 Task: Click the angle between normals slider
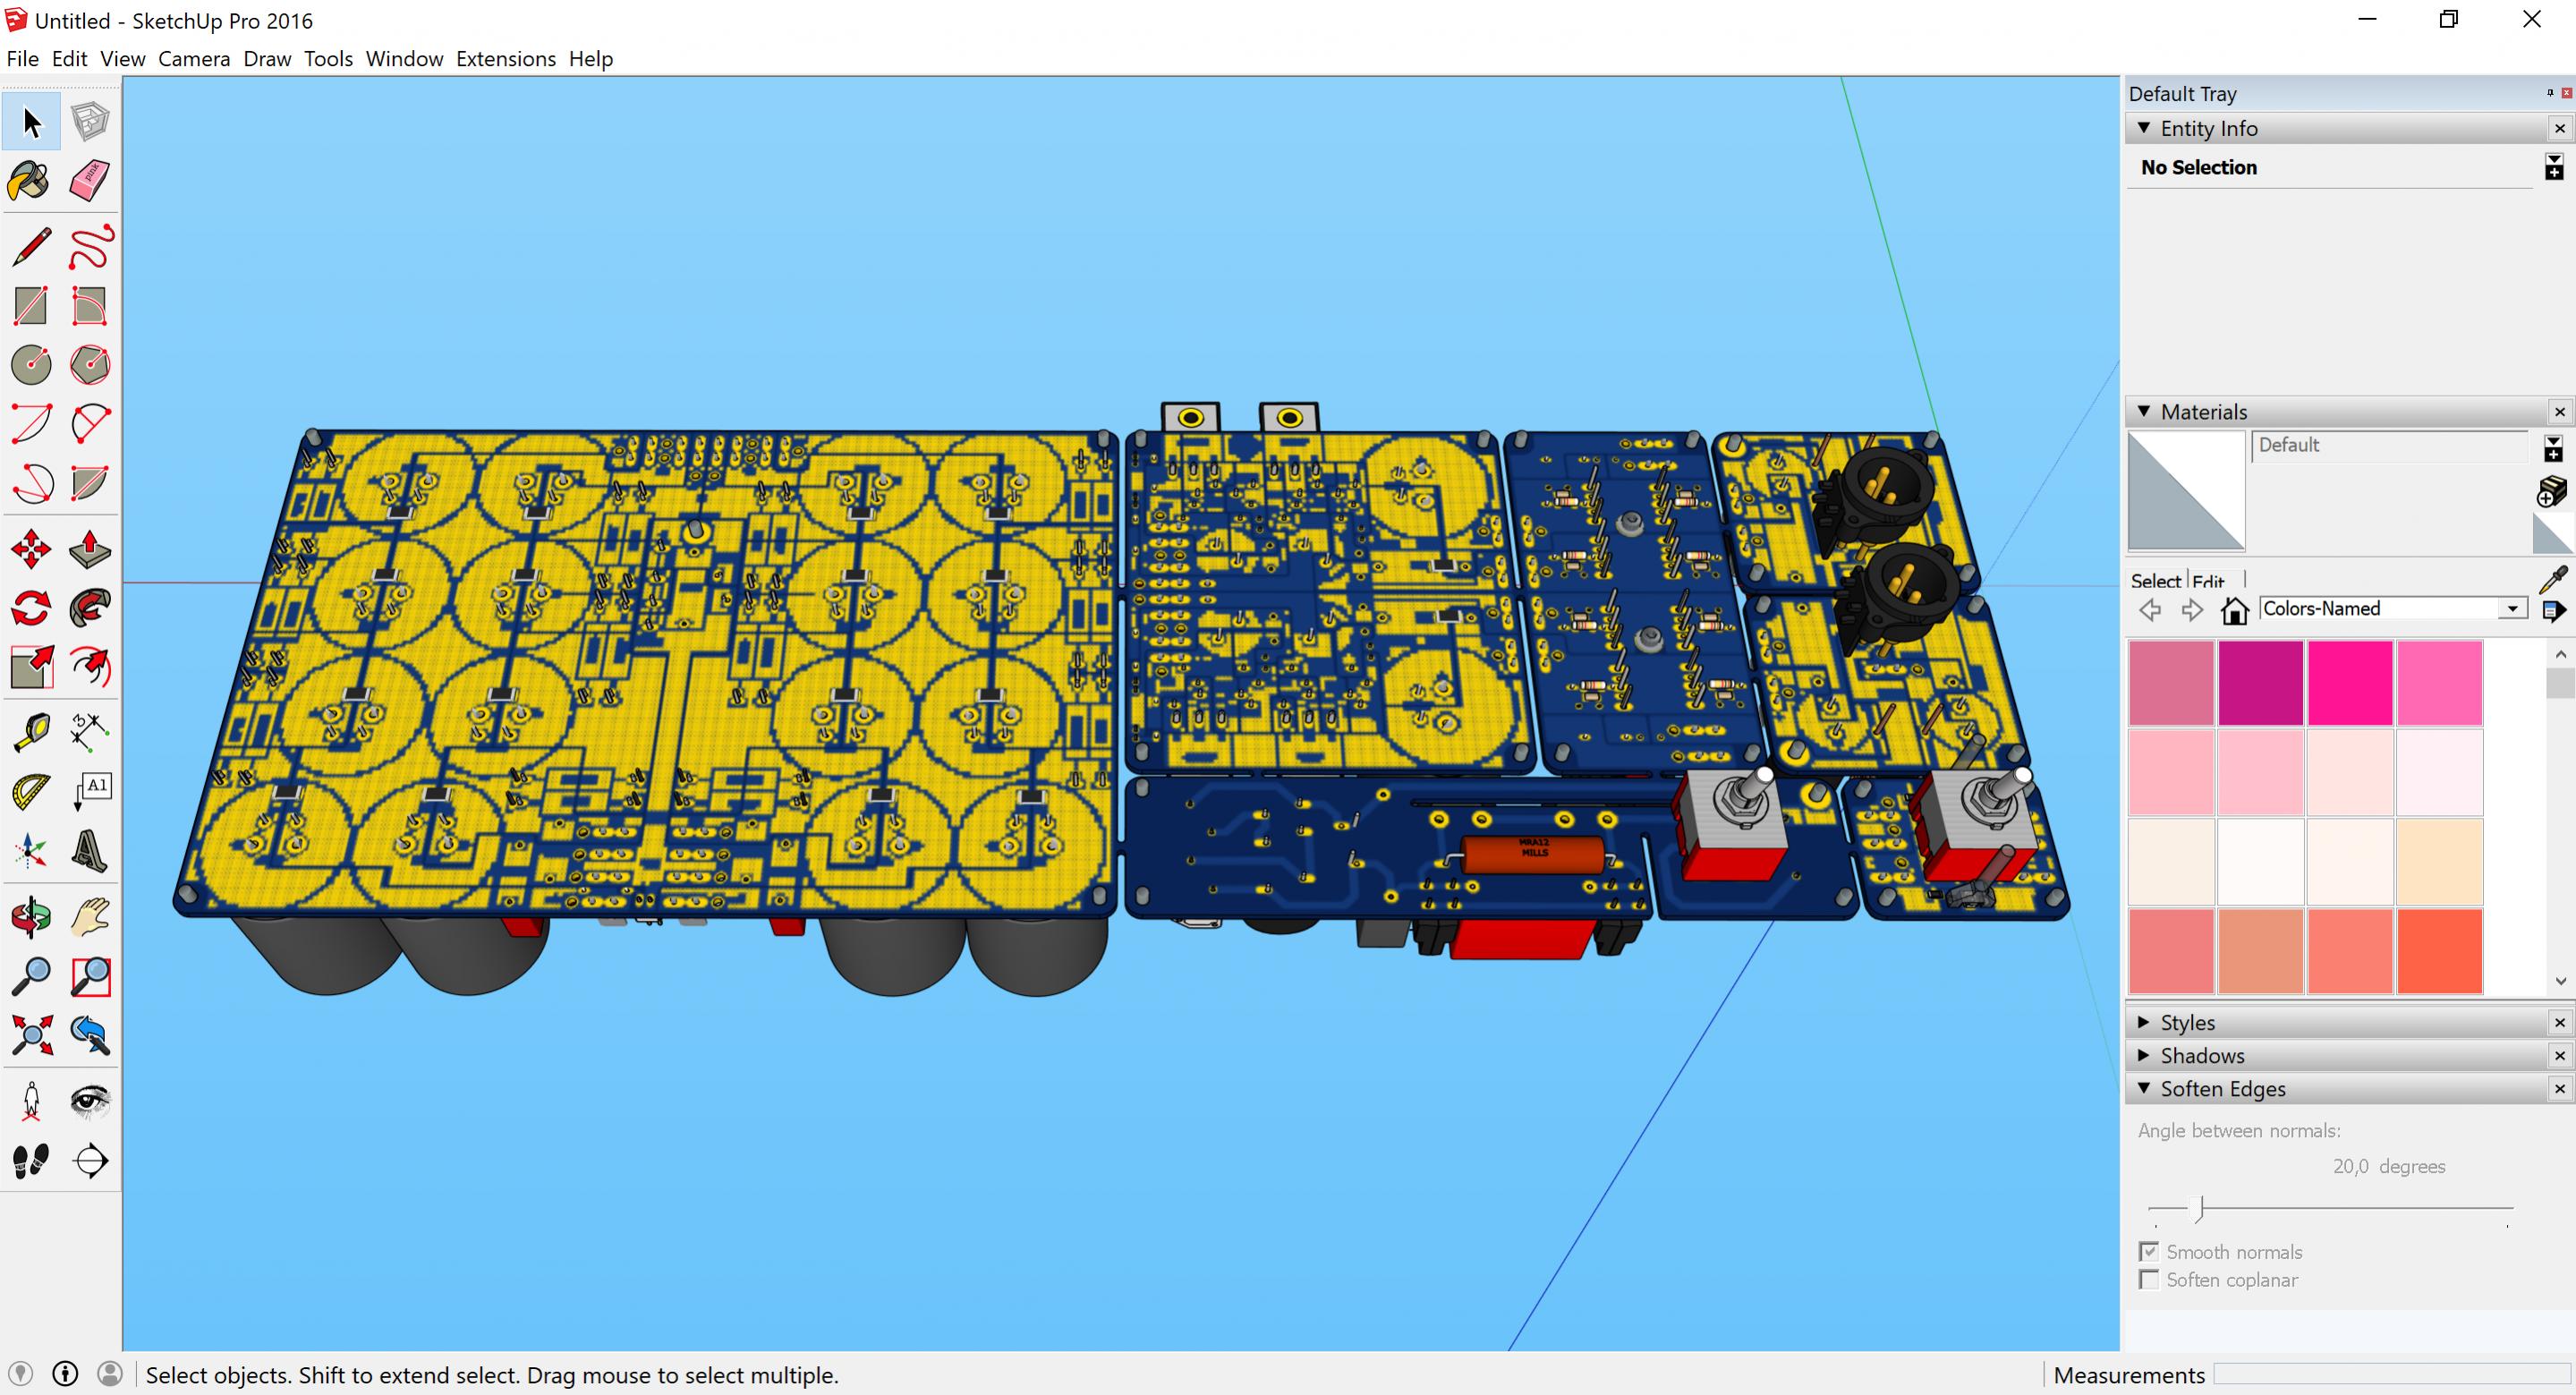click(x=2330, y=1209)
